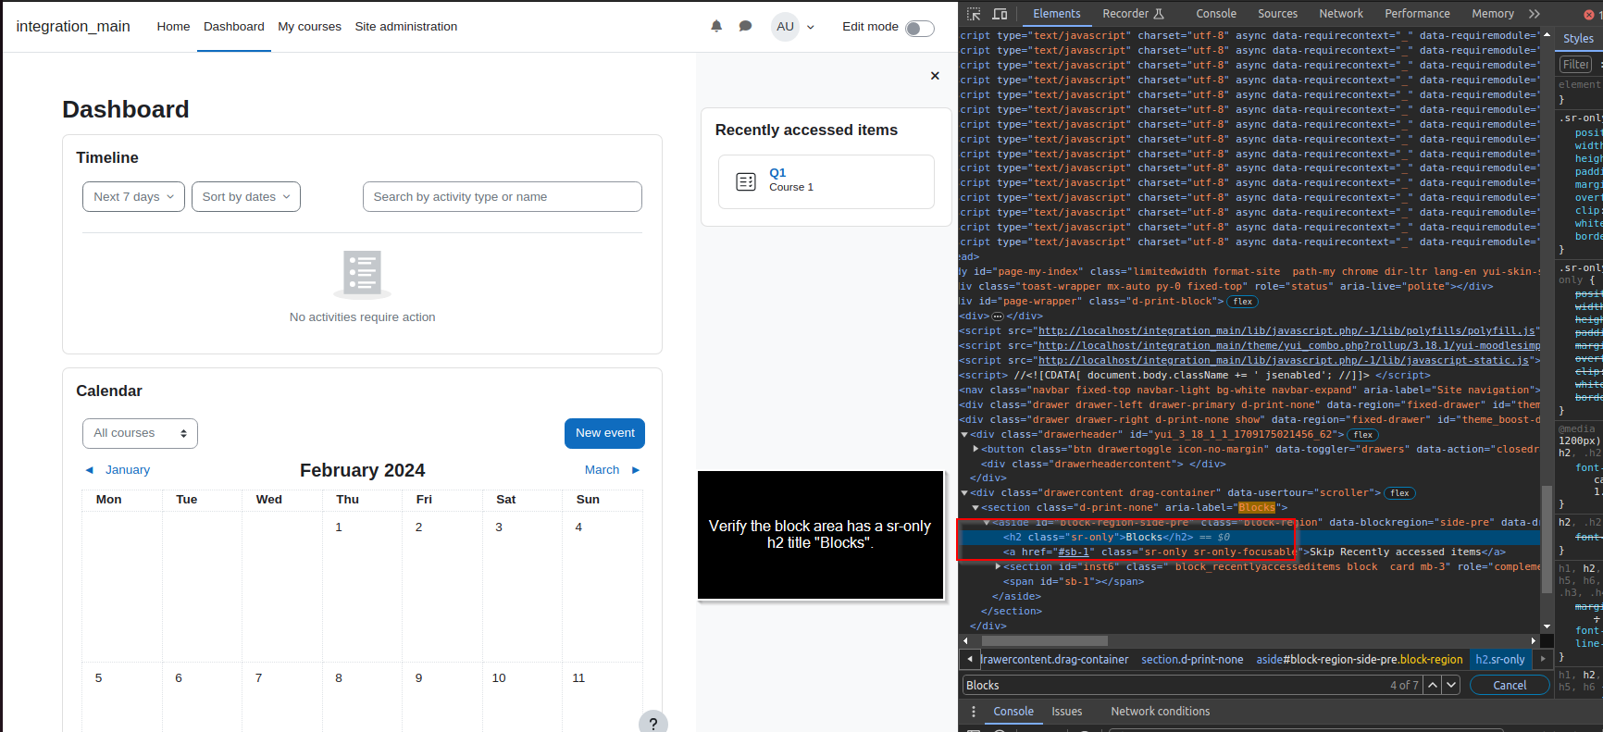Toggle Edit mode switch

pos(919,28)
